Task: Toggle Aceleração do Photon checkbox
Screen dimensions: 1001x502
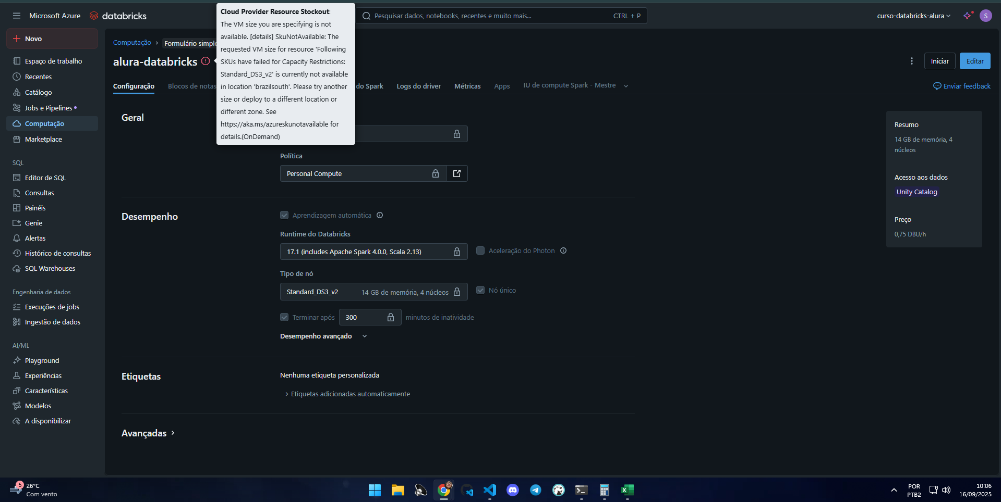Action: tap(480, 250)
